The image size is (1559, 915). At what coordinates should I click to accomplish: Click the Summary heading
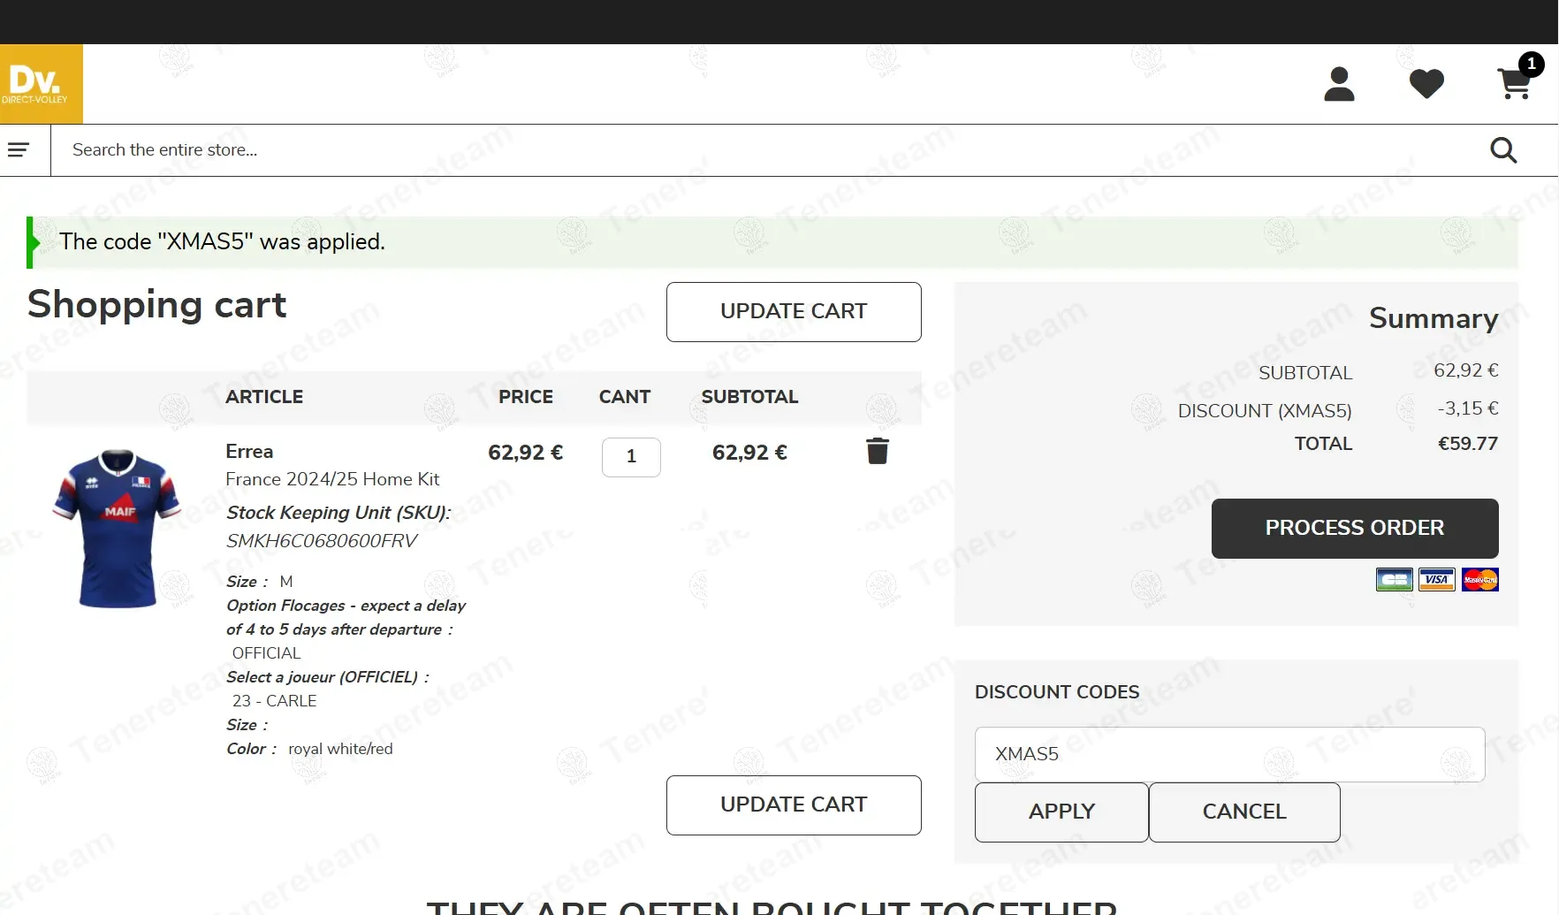[x=1434, y=318]
